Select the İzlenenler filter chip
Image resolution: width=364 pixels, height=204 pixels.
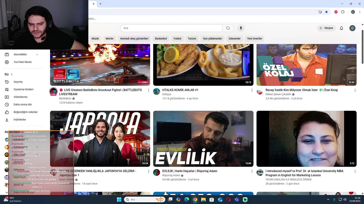point(235,39)
